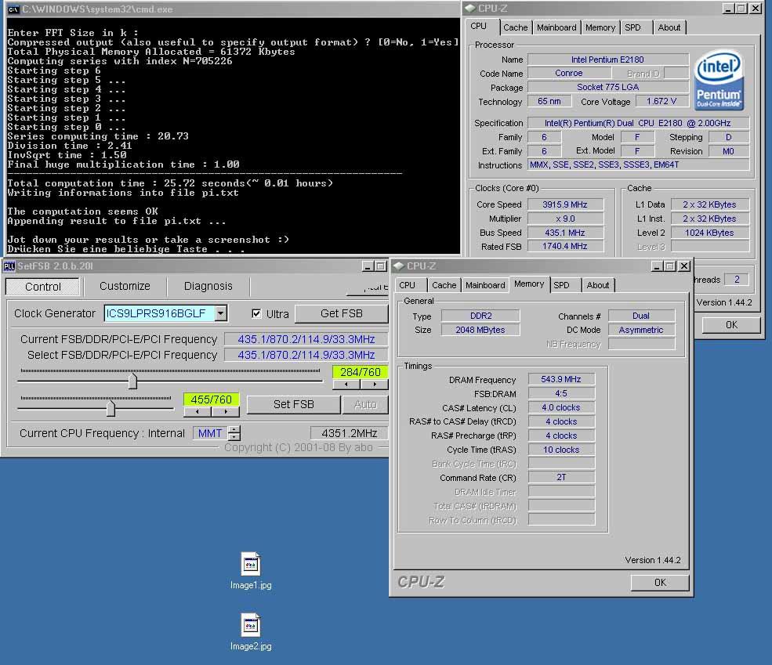Switch to the Customize tab in SetFSB
Viewport: 772px width, 665px height.
[125, 286]
